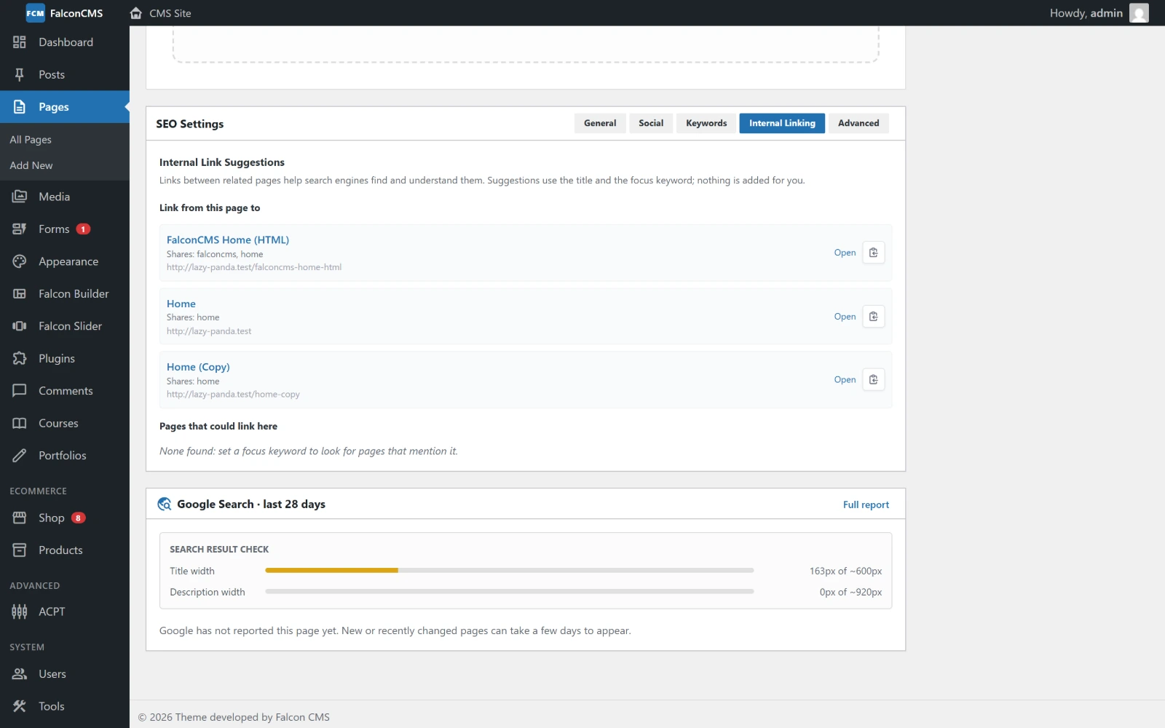Screen dimensions: 1165x728
Task: Click the CMS Site home icon
Action: click(136, 13)
